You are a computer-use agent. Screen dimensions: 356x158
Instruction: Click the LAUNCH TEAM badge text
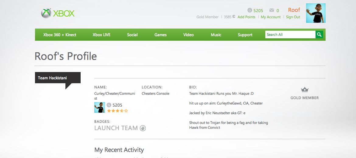(x=116, y=128)
